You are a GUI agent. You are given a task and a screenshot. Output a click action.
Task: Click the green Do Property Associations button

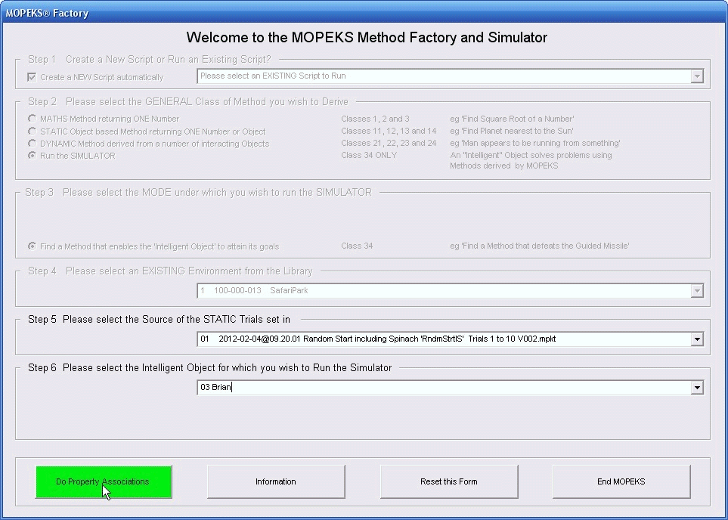(x=104, y=481)
